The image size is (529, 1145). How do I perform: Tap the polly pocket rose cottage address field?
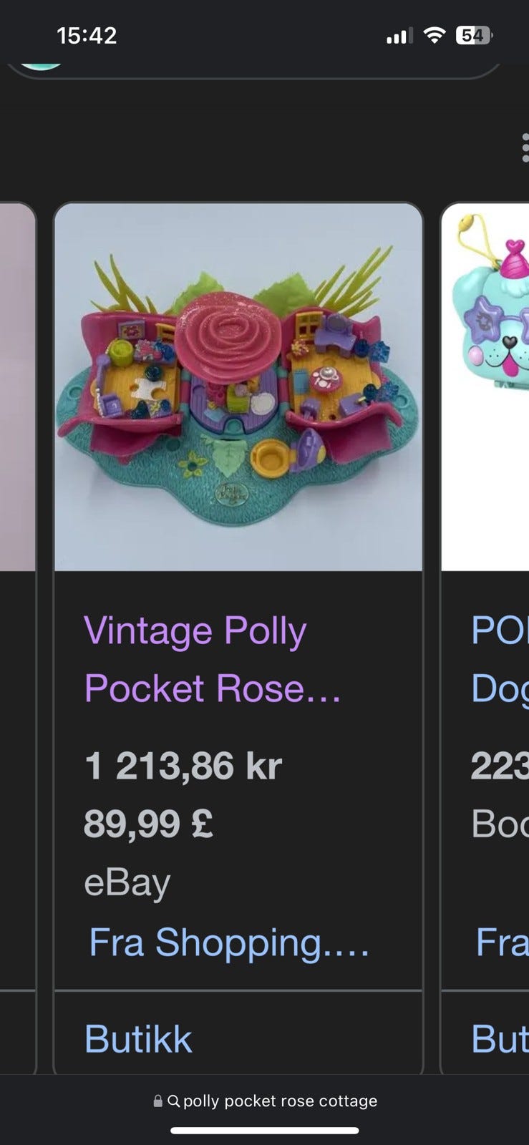[265, 1101]
